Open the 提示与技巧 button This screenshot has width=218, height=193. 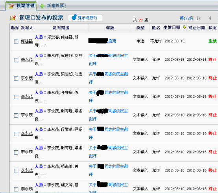coord(85,18)
